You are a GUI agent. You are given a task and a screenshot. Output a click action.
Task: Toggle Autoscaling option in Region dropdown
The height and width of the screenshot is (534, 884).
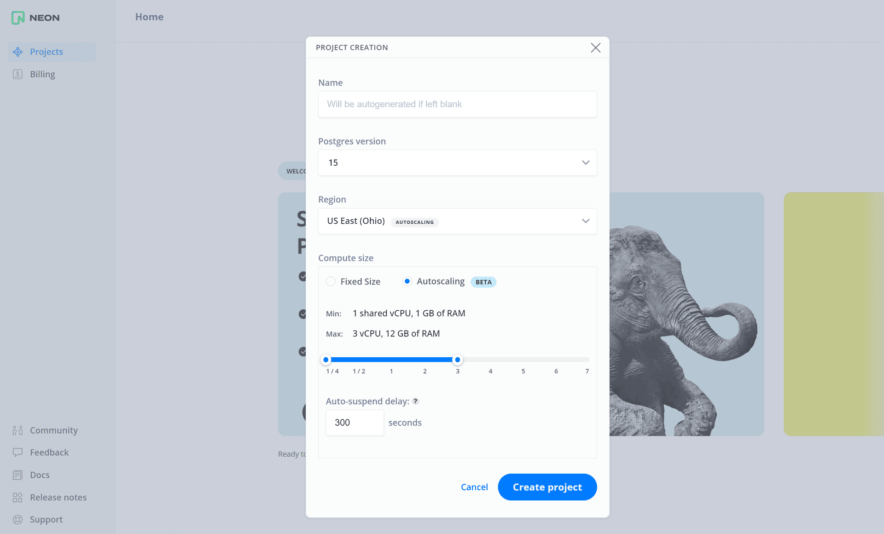tap(413, 221)
